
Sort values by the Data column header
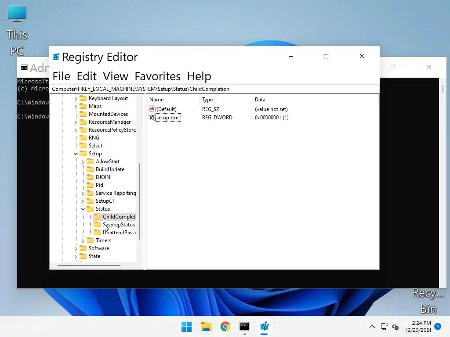click(315, 100)
